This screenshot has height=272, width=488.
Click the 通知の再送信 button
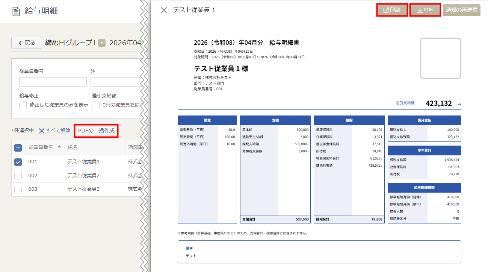[x=461, y=10]
